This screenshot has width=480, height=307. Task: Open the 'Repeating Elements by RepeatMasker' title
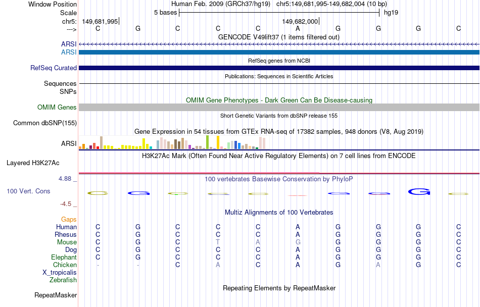click(279, 288)
